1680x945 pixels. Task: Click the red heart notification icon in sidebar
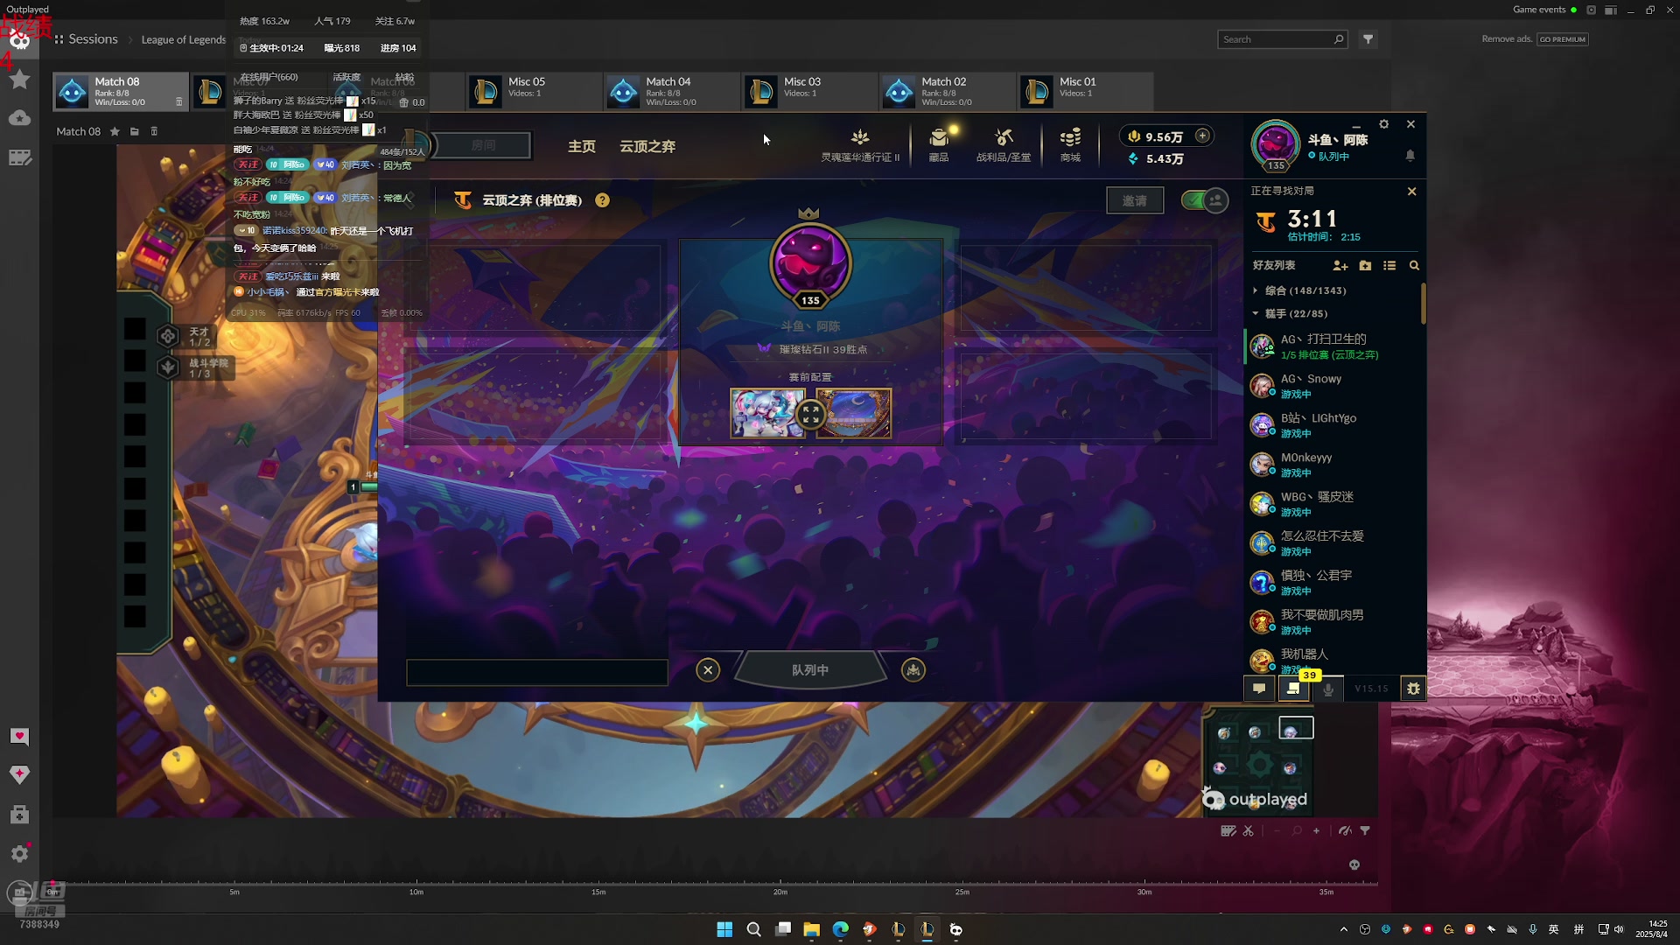tap(19, 737)
